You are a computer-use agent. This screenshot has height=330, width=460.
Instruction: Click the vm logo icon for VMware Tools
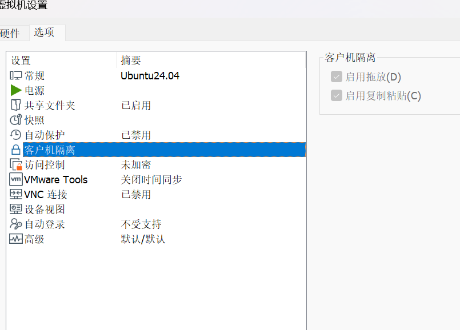click(x=16, y=179)
